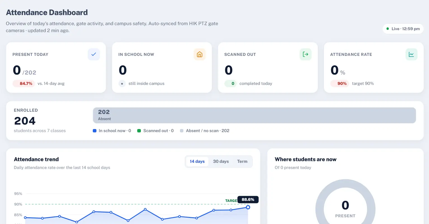Click the Scanned Out exit icon
The width and height of the screenshot is (429, 224).
coord(305,54)
